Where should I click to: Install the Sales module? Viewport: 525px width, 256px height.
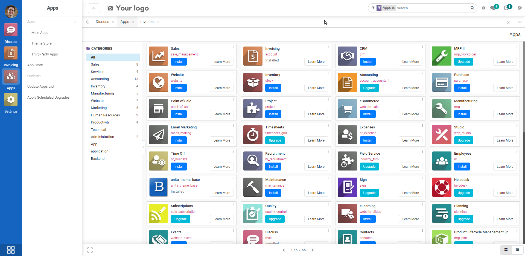click(179, 62)
